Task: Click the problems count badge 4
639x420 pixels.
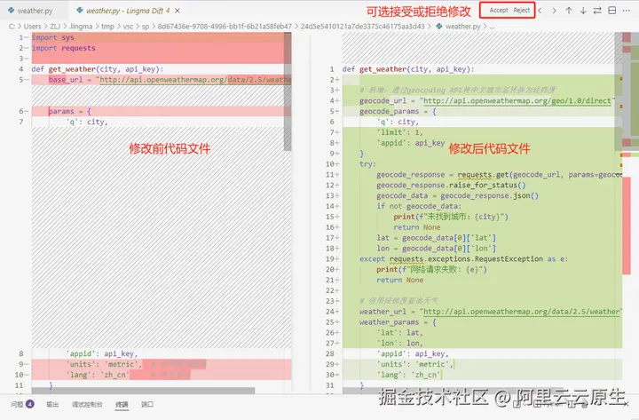Action: point(30,404)
